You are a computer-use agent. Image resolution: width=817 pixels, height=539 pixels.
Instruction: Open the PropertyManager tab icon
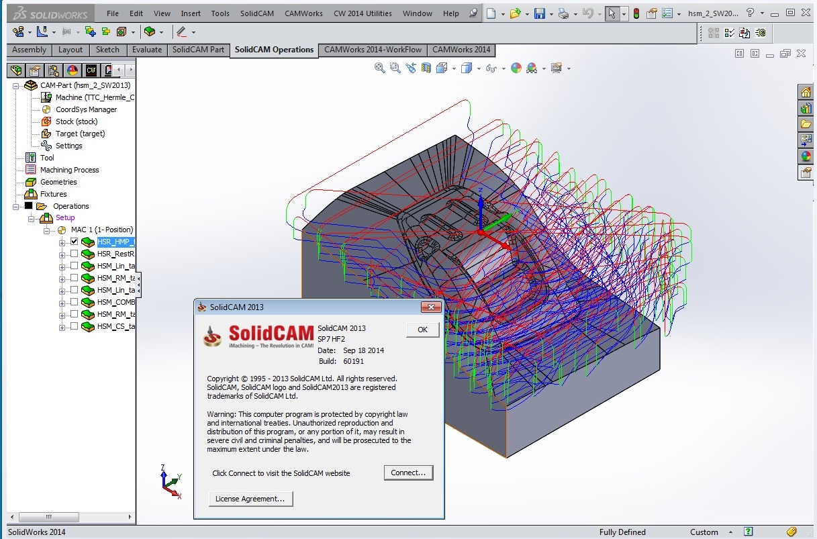pos(35,70)
